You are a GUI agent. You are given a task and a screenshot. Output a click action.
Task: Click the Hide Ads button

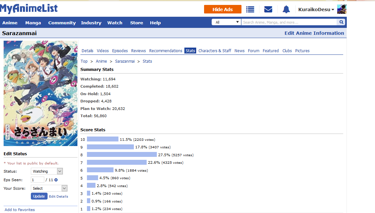pyautogui.click(x=222, y=10)
